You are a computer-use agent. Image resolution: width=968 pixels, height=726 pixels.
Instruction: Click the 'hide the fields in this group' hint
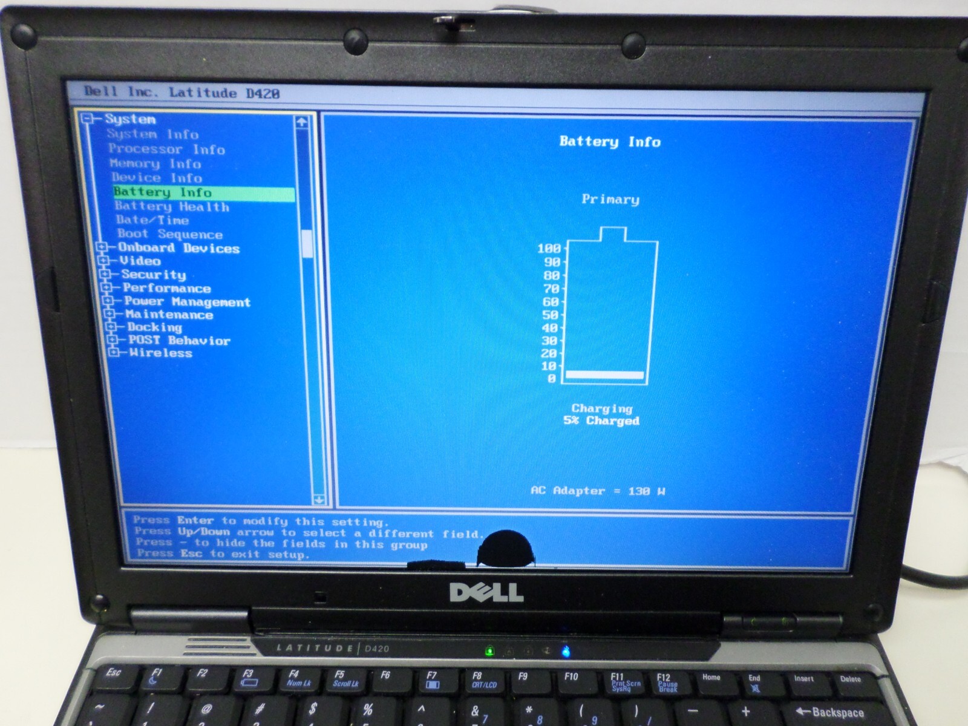click(x=282, y=543)
